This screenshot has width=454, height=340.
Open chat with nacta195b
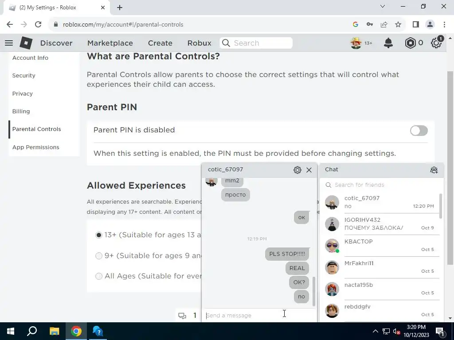[x=382, y=289]
